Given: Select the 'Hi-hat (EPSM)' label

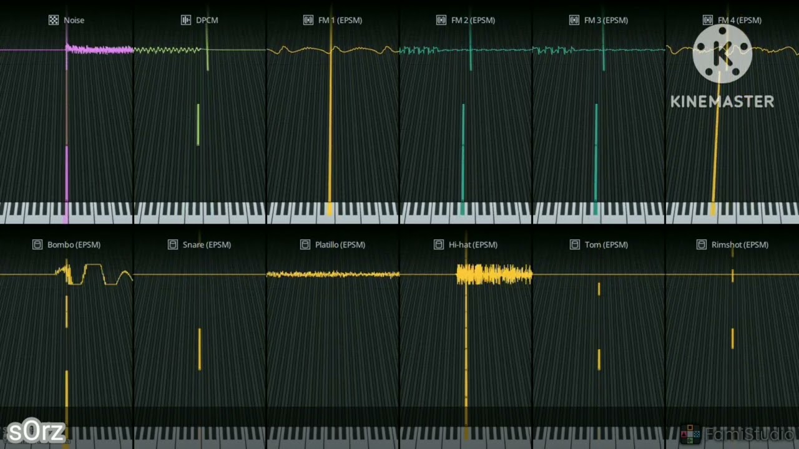Looking at the screenshot, I should tap(473, 244).
